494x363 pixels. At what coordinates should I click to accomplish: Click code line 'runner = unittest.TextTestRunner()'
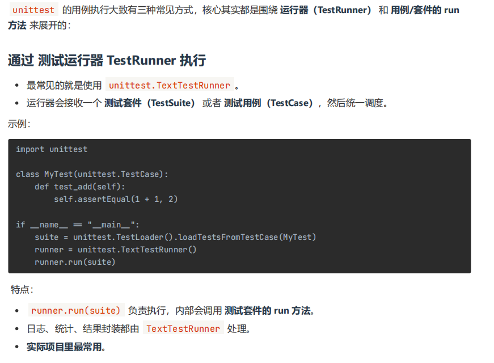pos(116,250)
